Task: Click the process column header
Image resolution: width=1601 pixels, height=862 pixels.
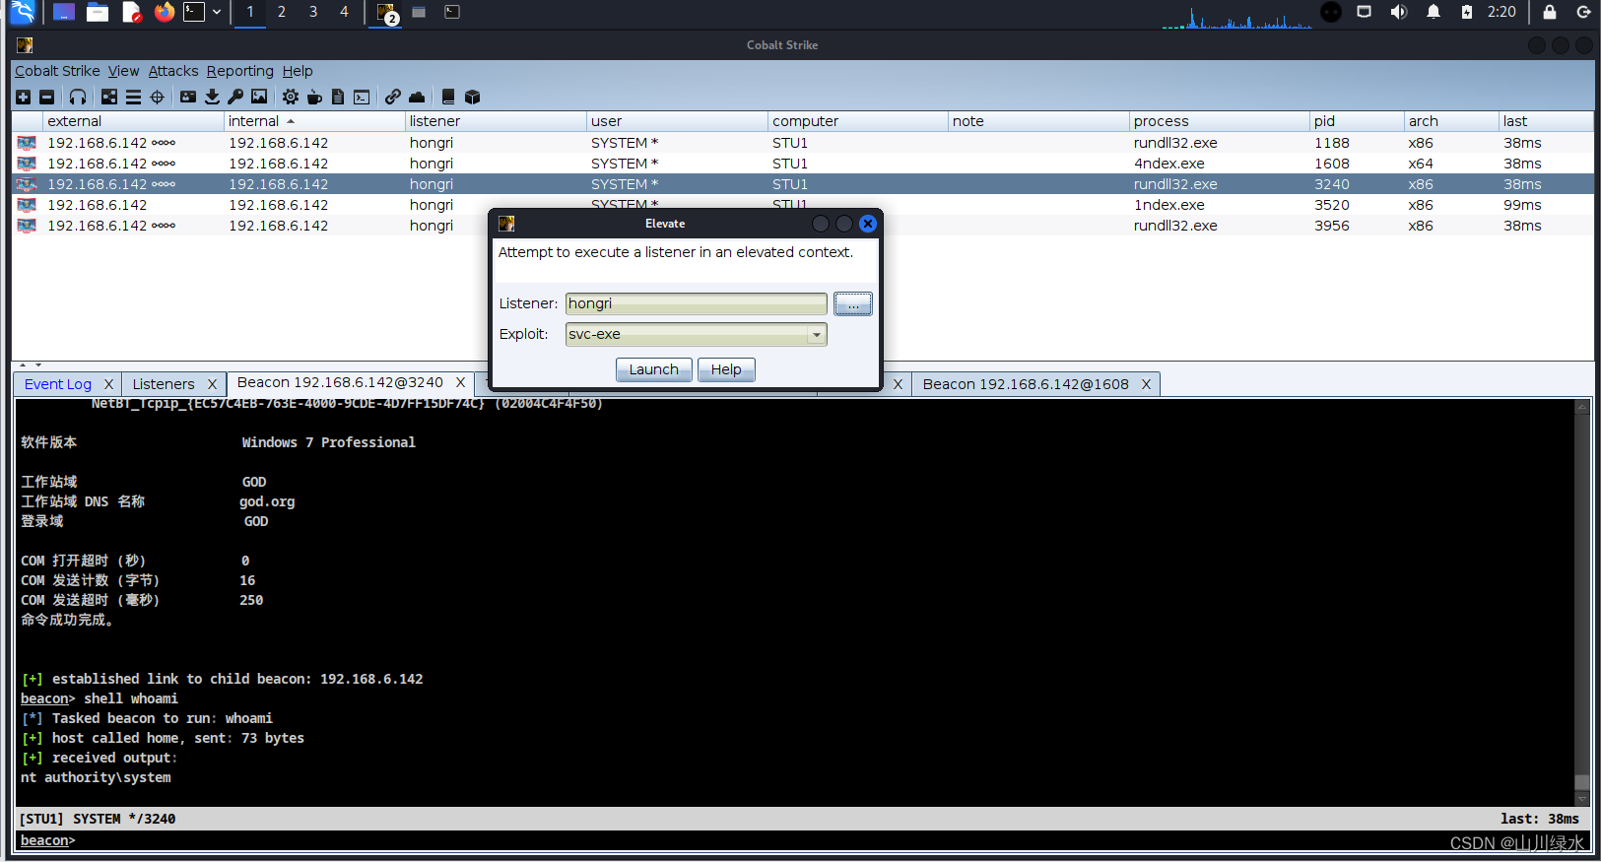Action: click(x=1220, y=121)
